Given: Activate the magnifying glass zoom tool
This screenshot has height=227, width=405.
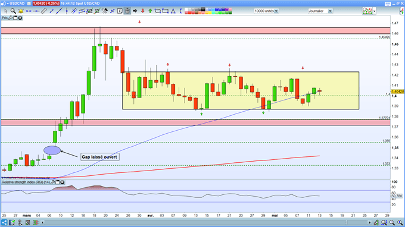Looking at the screenshot, I should point(13,11).
